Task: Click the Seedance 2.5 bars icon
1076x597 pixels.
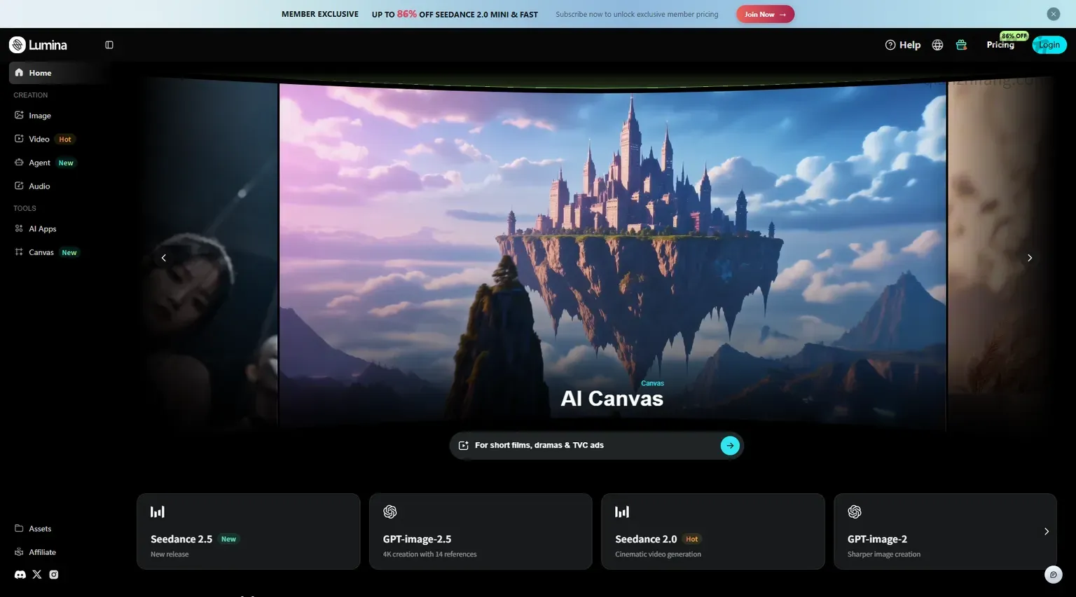Action: pos(158,512)
